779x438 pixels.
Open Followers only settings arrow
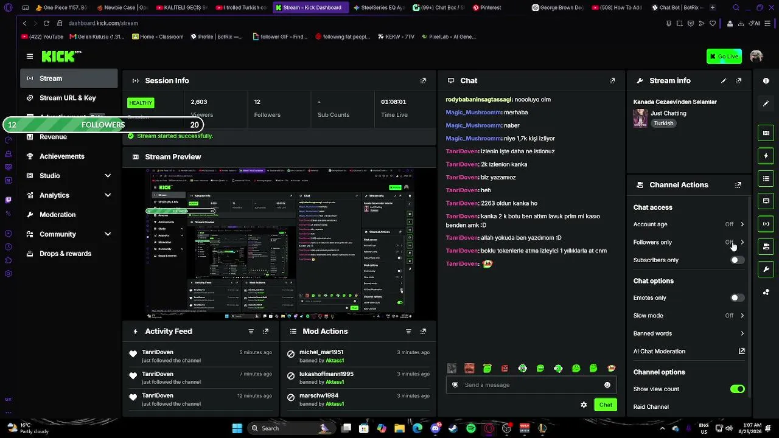(x=742, y=242)
